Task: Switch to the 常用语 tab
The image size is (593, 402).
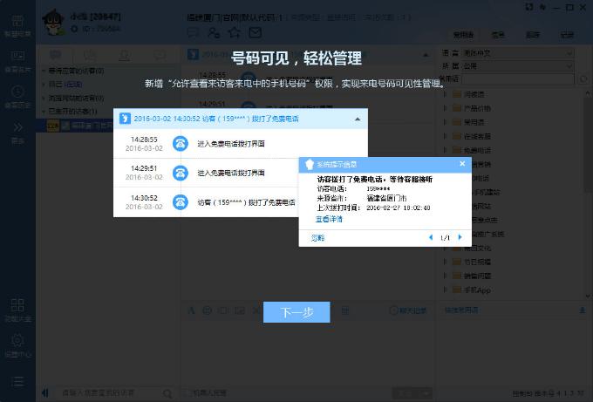Action: pos(463,35)
